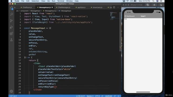
Task: Open the Help menu
Action: coord(77,1)
